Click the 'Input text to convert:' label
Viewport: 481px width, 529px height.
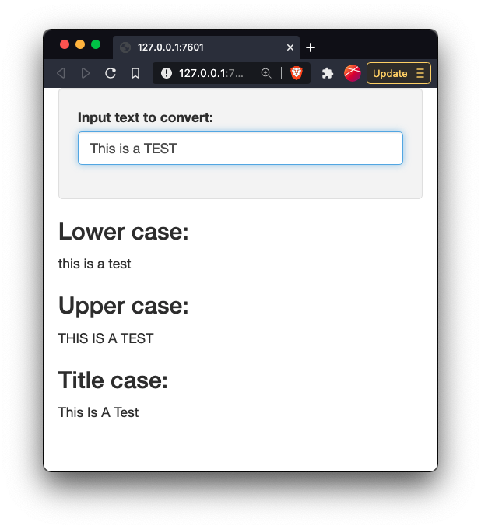(x=146, y=117)
